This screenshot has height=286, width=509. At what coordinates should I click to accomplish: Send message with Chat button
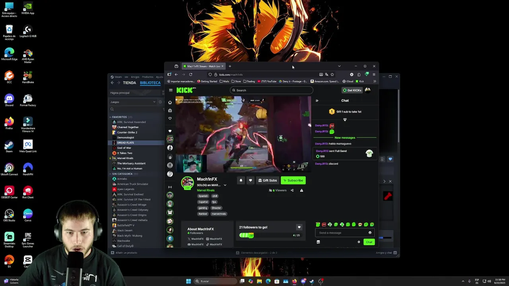tap(369, 242)
